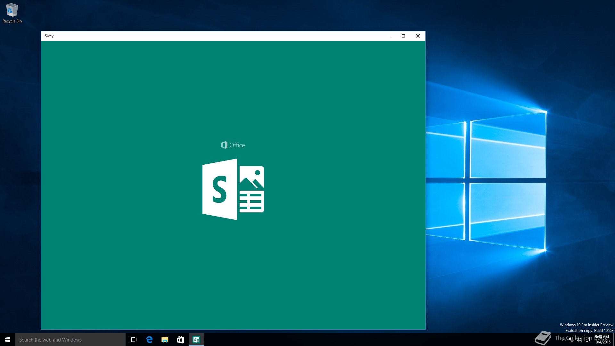Expand hidden system tray icons chevron
The image size is (615, 346).
564,340
